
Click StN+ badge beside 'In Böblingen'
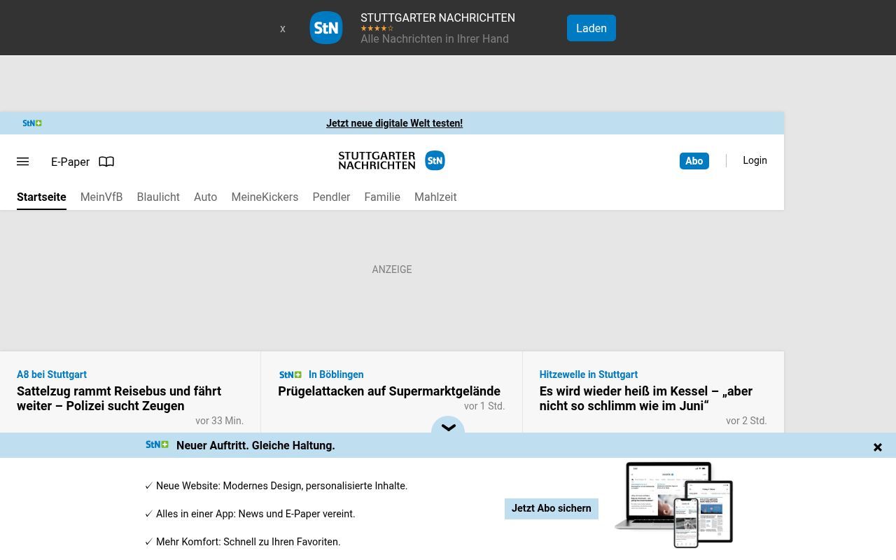(x=290, y=374)
